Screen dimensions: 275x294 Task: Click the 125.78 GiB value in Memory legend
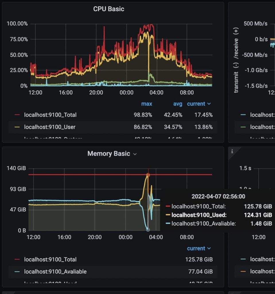point(199,259)
